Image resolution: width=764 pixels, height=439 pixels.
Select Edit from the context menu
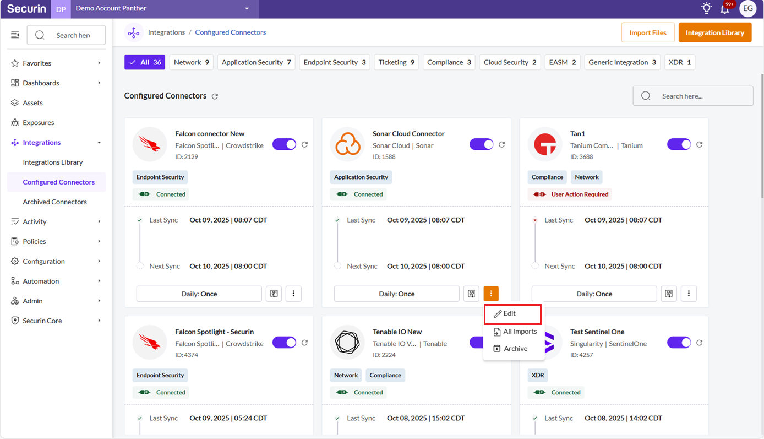[x=512, y=313]
